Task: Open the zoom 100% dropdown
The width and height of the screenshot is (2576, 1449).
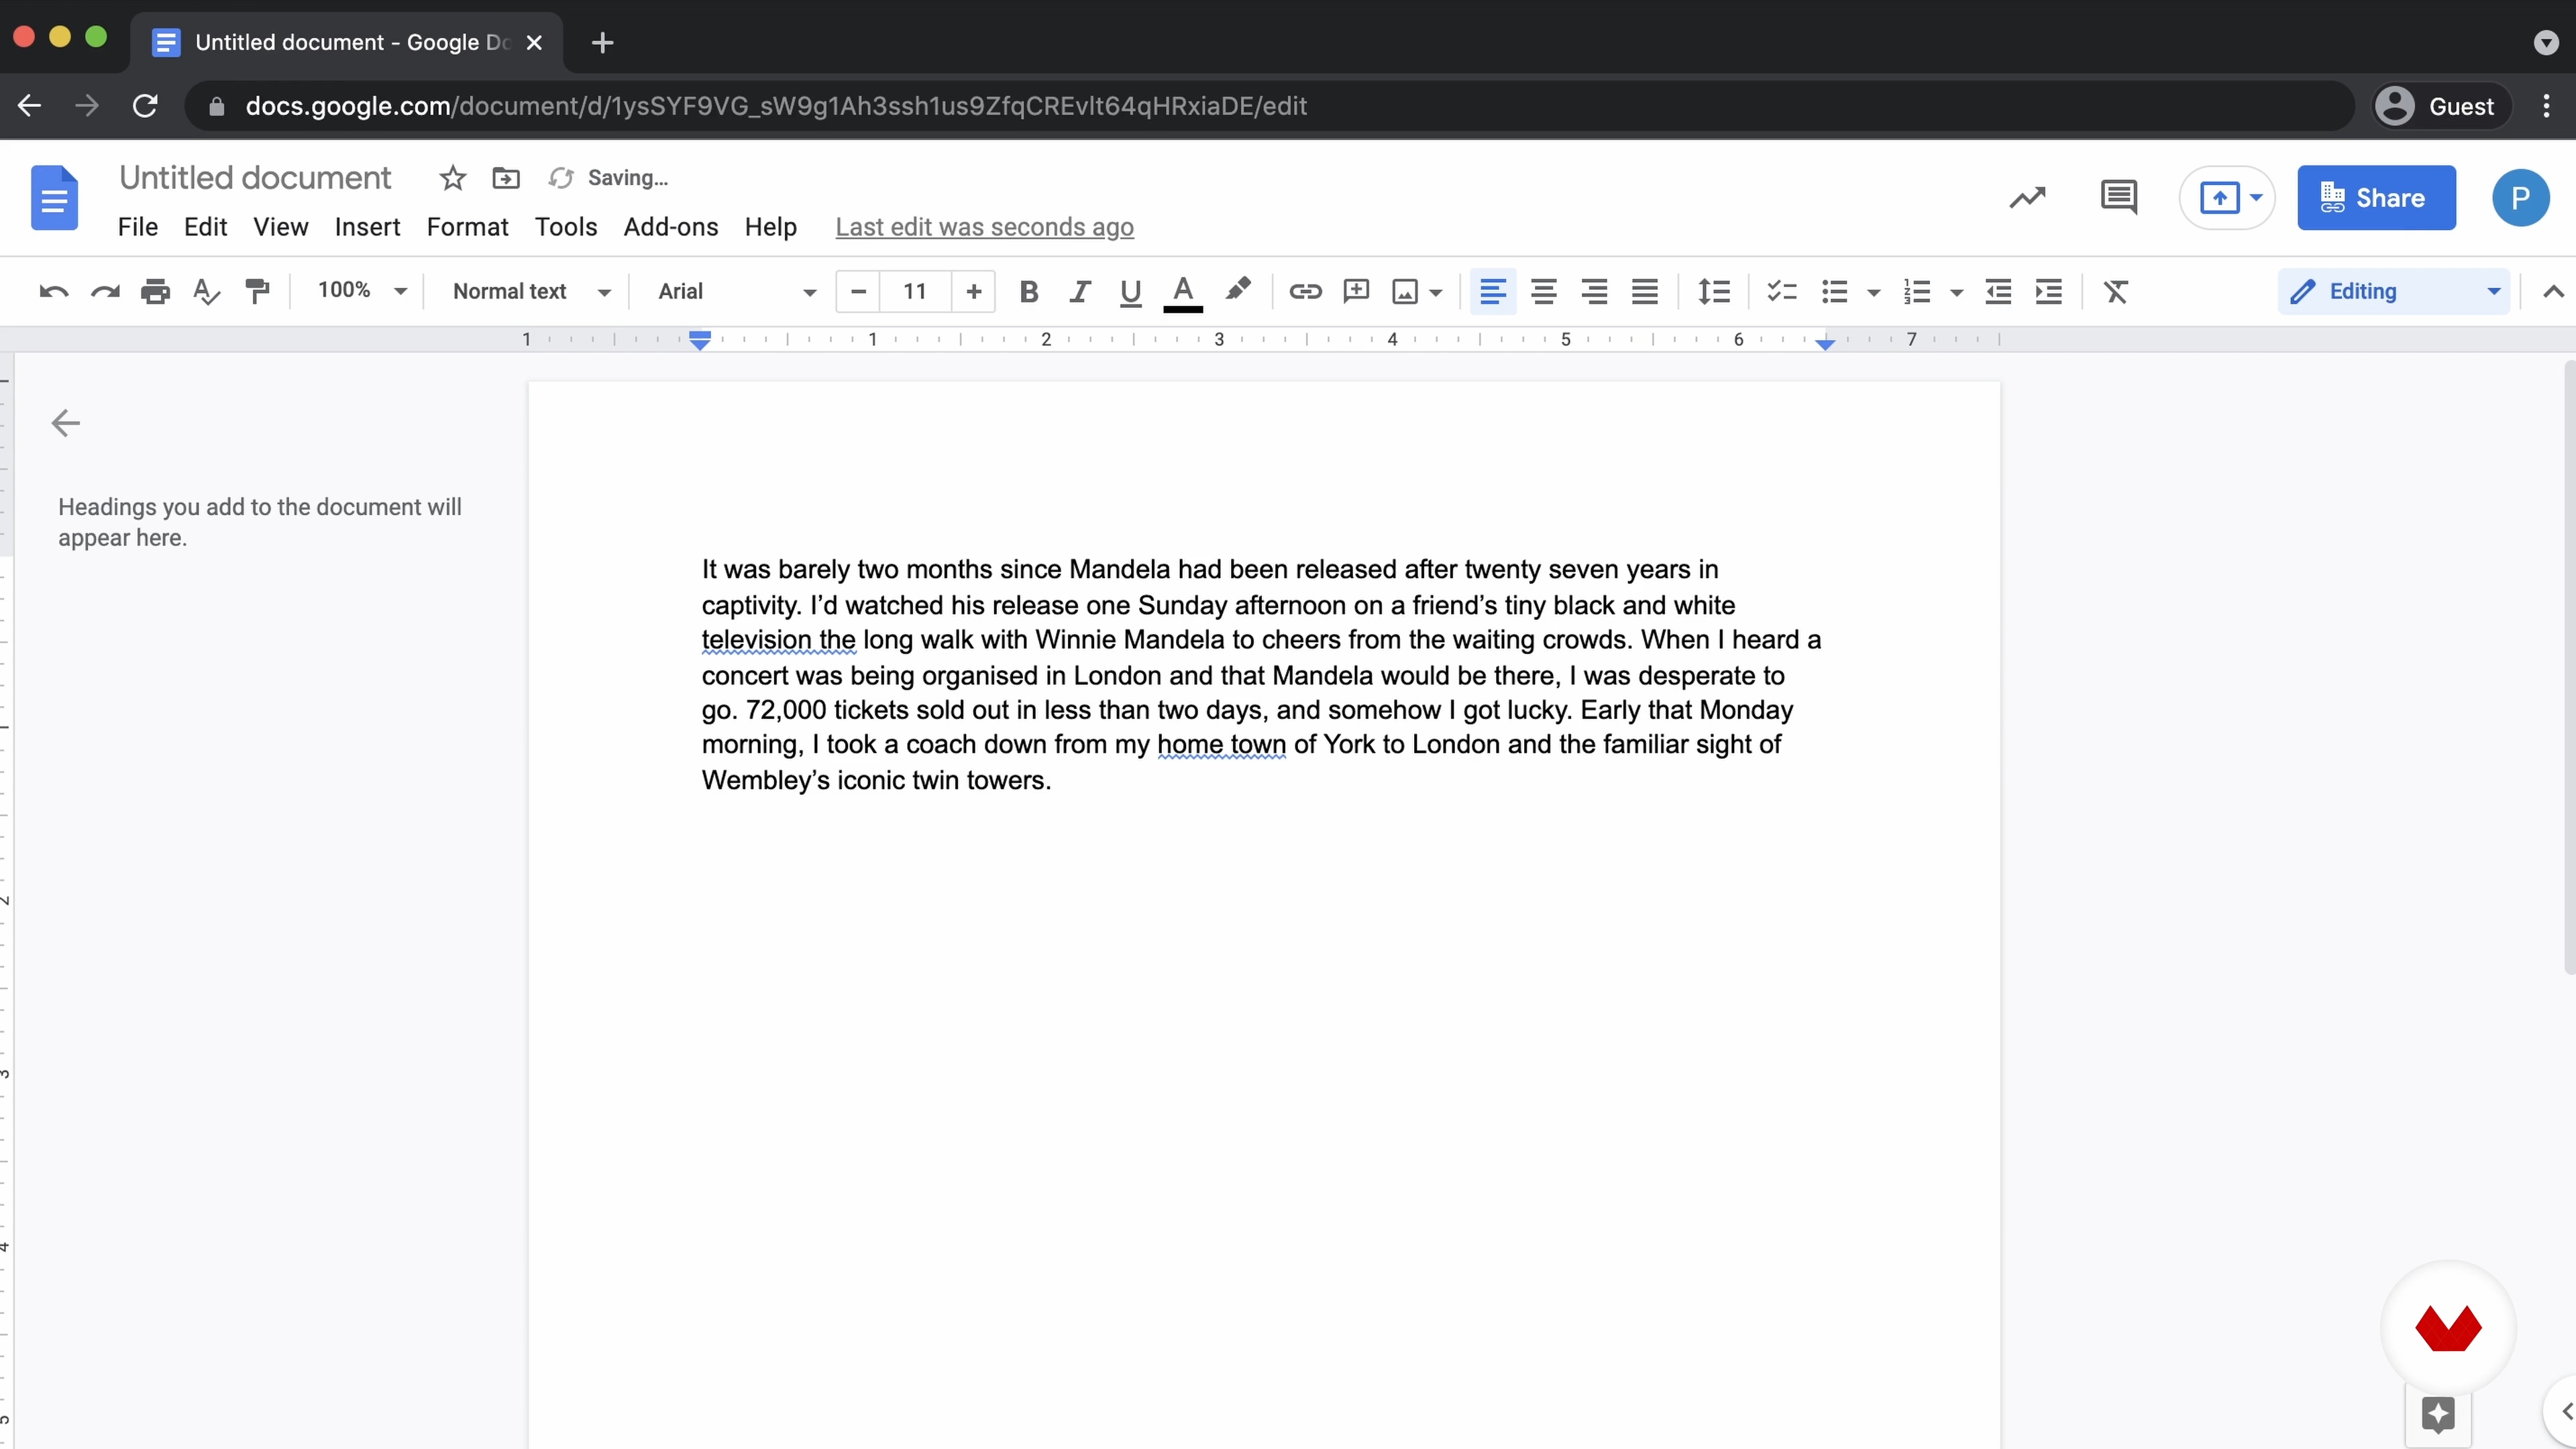Action: point(362,291)
